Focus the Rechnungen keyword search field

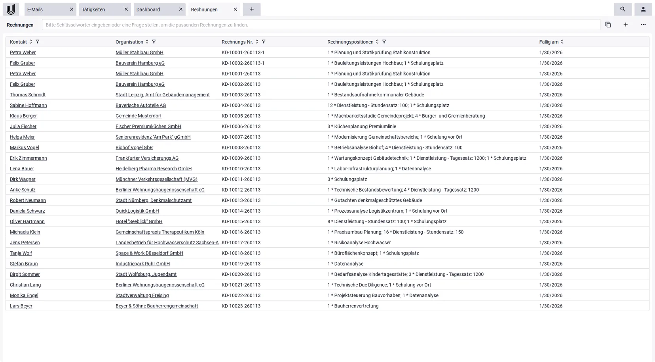321,25
